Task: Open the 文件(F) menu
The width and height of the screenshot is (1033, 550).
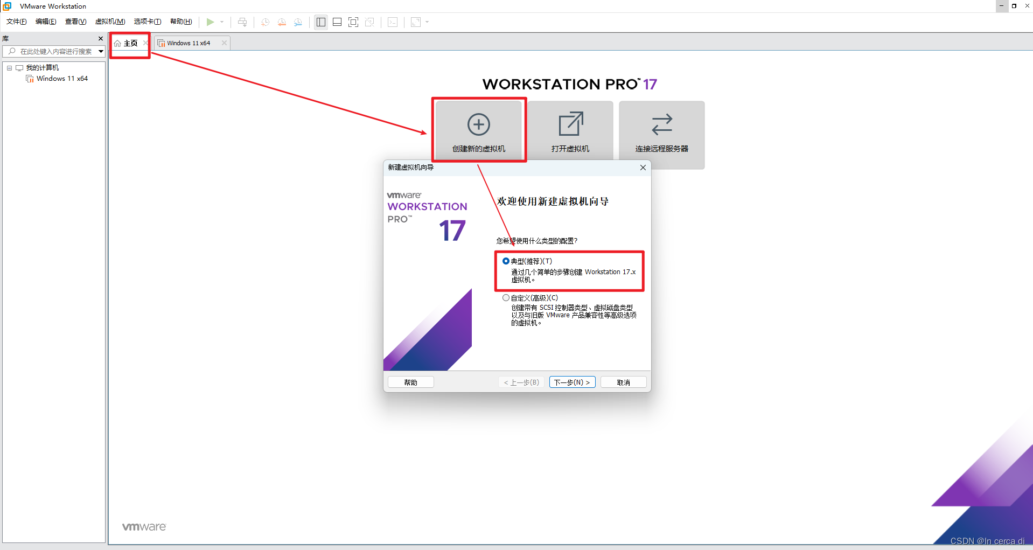Action: [x=17, y=22]
